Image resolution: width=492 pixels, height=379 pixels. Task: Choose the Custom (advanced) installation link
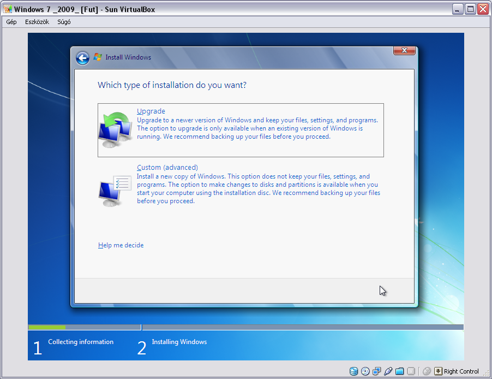167,167
